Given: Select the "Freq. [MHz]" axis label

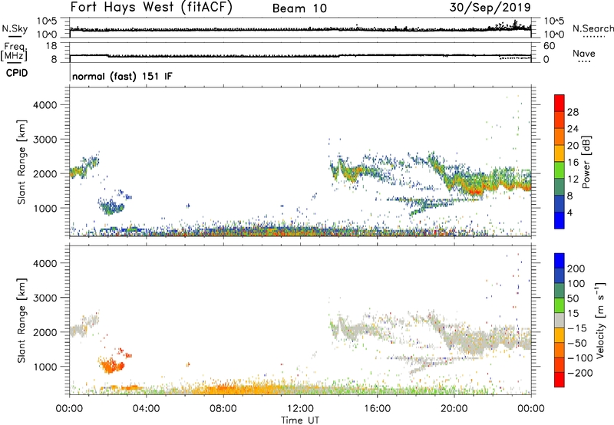Looking at the screenshot, I should point(15,52).
